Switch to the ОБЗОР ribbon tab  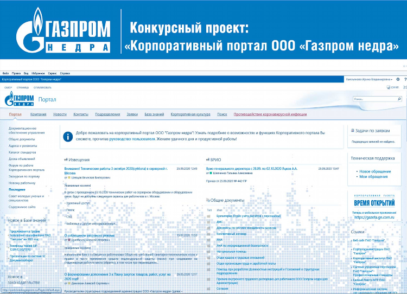coord(8,88)
